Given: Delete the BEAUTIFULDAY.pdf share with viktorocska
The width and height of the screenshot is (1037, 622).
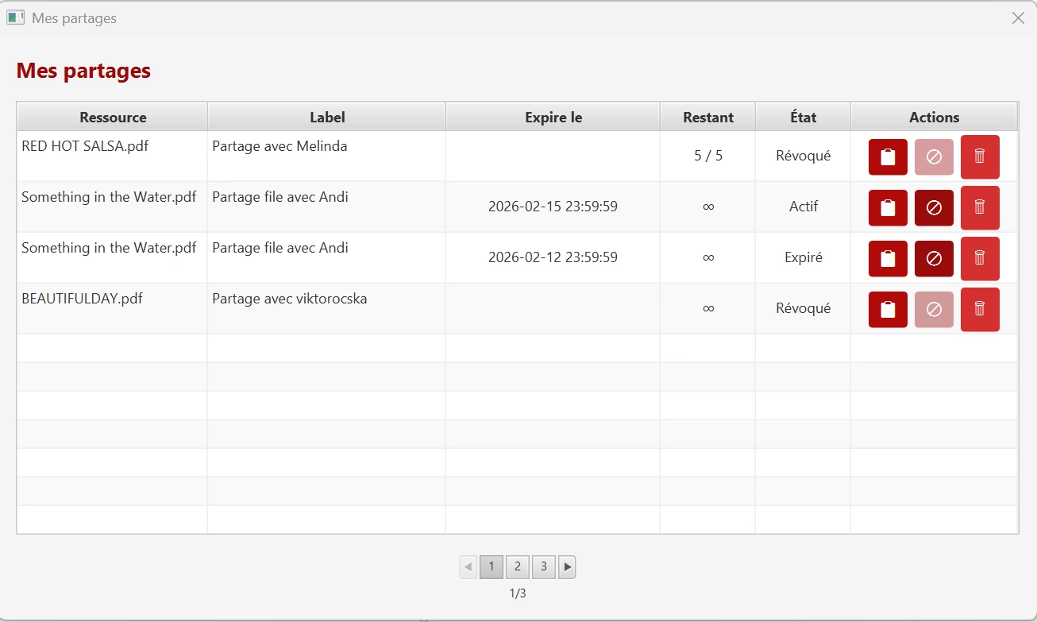Looking at the screenshot, I should (980, 309).
